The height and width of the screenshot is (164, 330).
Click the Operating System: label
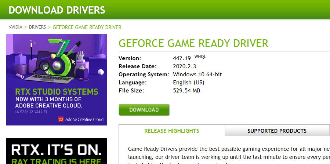coord(144,74)
